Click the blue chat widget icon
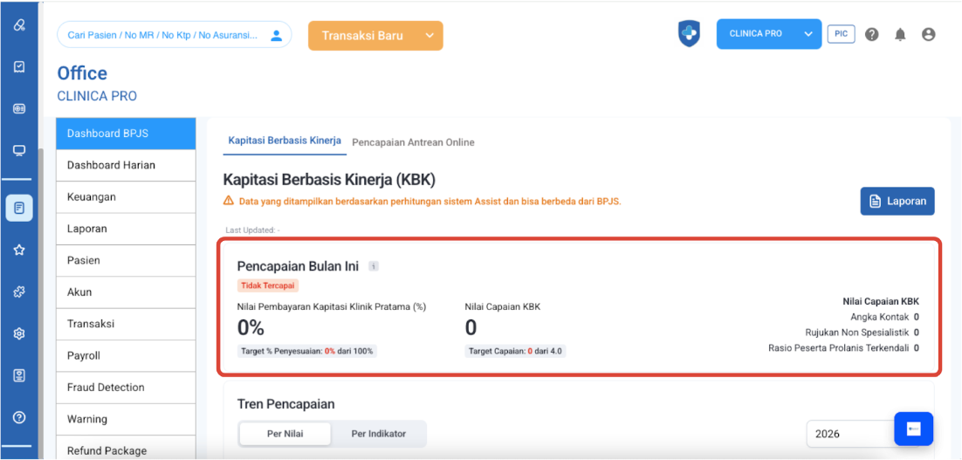This screenshot has width=962, height=460. 913,429
